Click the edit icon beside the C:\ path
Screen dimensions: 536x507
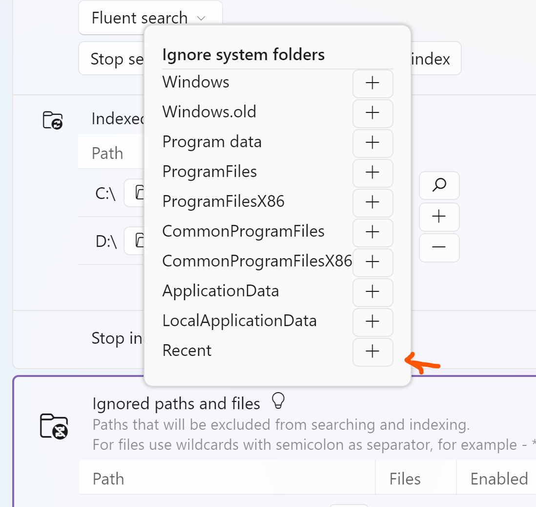pos(138,193)
